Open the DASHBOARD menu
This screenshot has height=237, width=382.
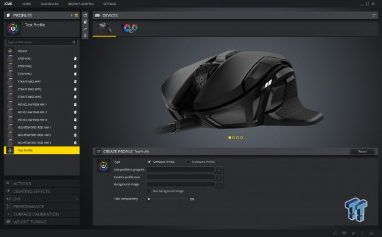49,4
